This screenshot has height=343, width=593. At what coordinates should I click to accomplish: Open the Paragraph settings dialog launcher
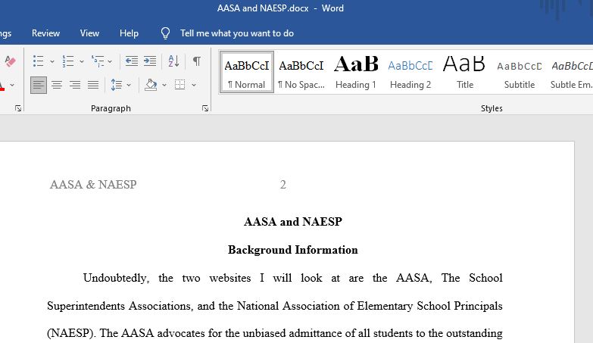[205, 108]
